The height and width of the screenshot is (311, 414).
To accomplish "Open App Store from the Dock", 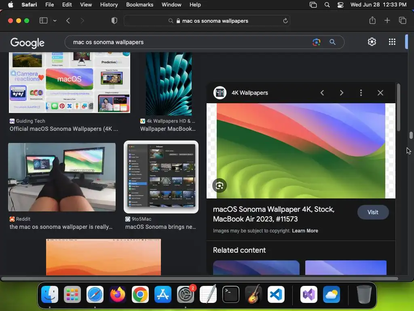I will pos(163,294).
